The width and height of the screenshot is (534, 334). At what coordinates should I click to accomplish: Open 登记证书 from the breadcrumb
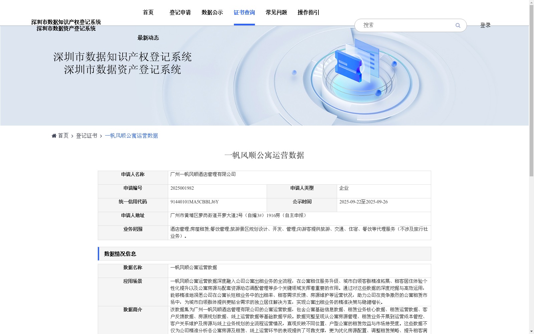point(86,136)
